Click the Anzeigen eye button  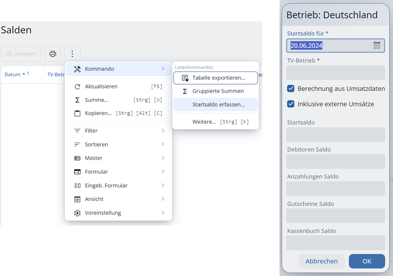click(x=21, y=54)
